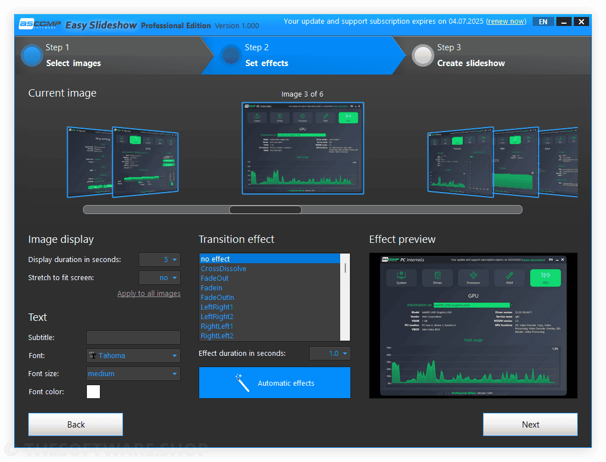Image resolution: width=606 pixels, height=462 pixels.
Task: Click the Step 3 circle indicator
Action: [x=423, y=55]
